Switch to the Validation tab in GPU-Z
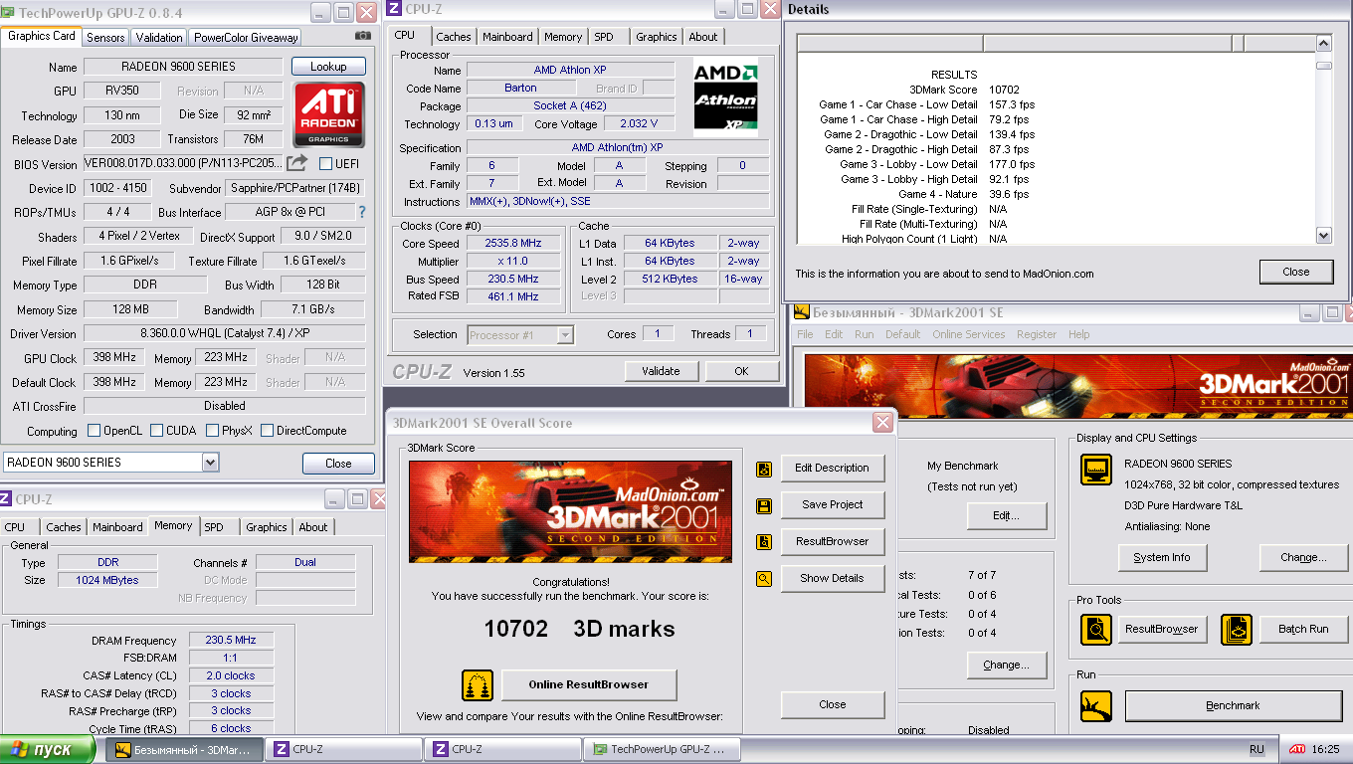This screenshot has width=1353, height=764. point(159,38)
